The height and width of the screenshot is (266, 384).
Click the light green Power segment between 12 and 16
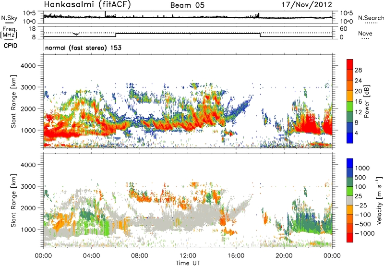(x=350, y=107)
